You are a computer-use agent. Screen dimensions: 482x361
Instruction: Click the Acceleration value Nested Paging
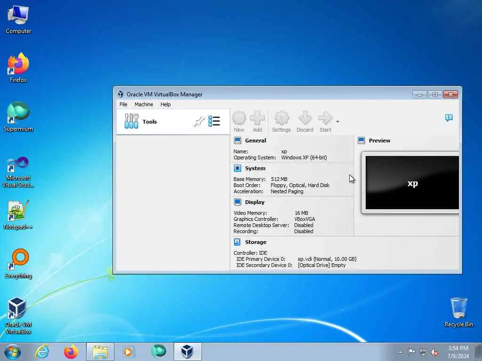click(287, 191)
